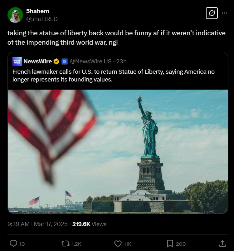Screen dimensions: 234x251
Task: Click NewsWire's gold verified checkmark
Action: 56,62
